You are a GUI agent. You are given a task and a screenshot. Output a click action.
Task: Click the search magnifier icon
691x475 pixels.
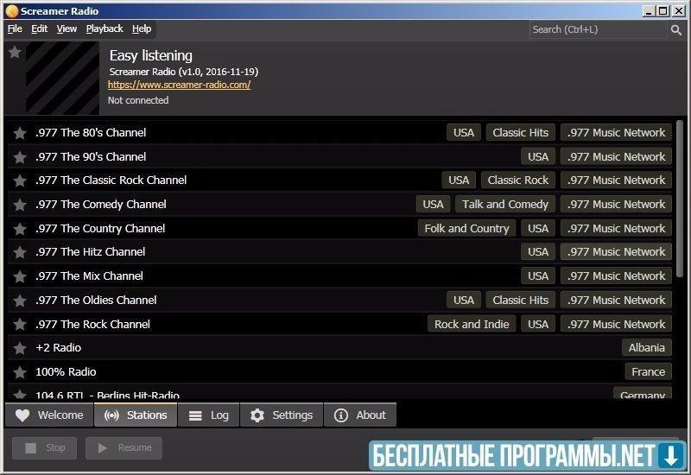pyautogui.click(x=676, y=30)
